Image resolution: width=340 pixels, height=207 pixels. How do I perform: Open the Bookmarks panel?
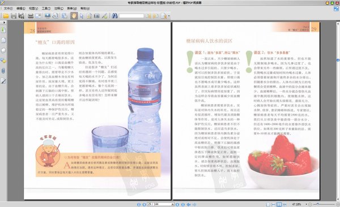(x=3, y=29)
